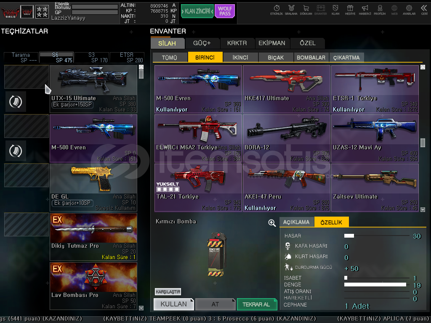The width and height of the screenshot is (431, 323).
Task: Click the Wolf clan logo emblem
Action: tap(10, 12)
